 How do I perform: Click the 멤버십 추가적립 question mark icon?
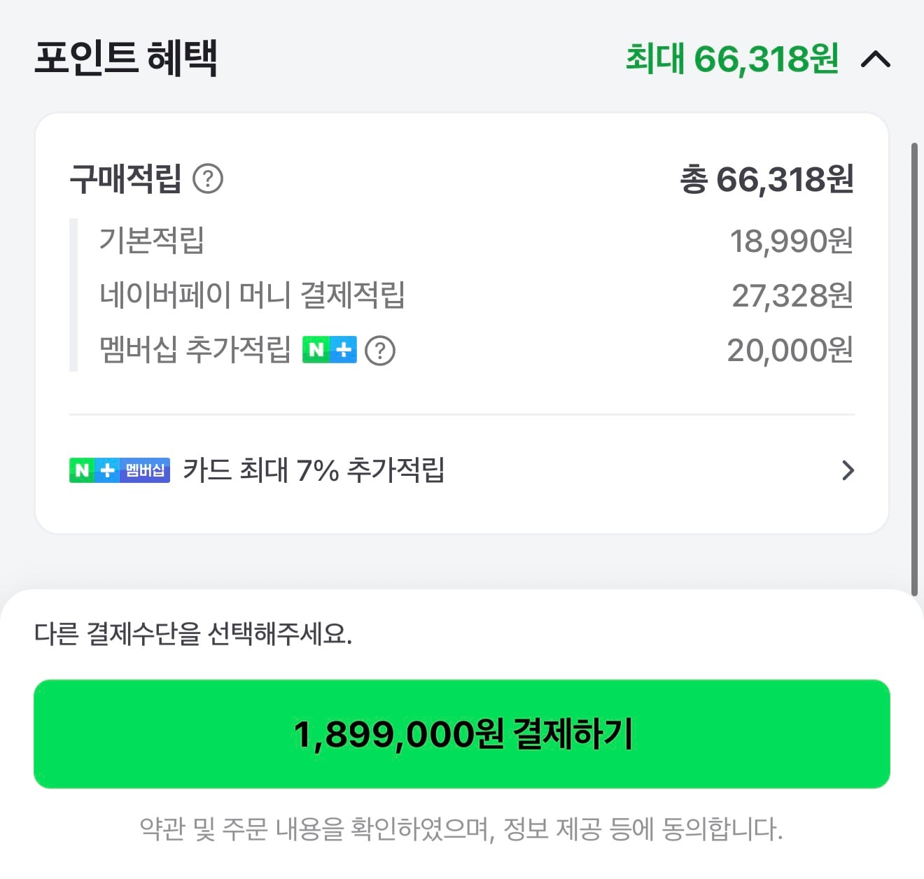tap(381, 351)
